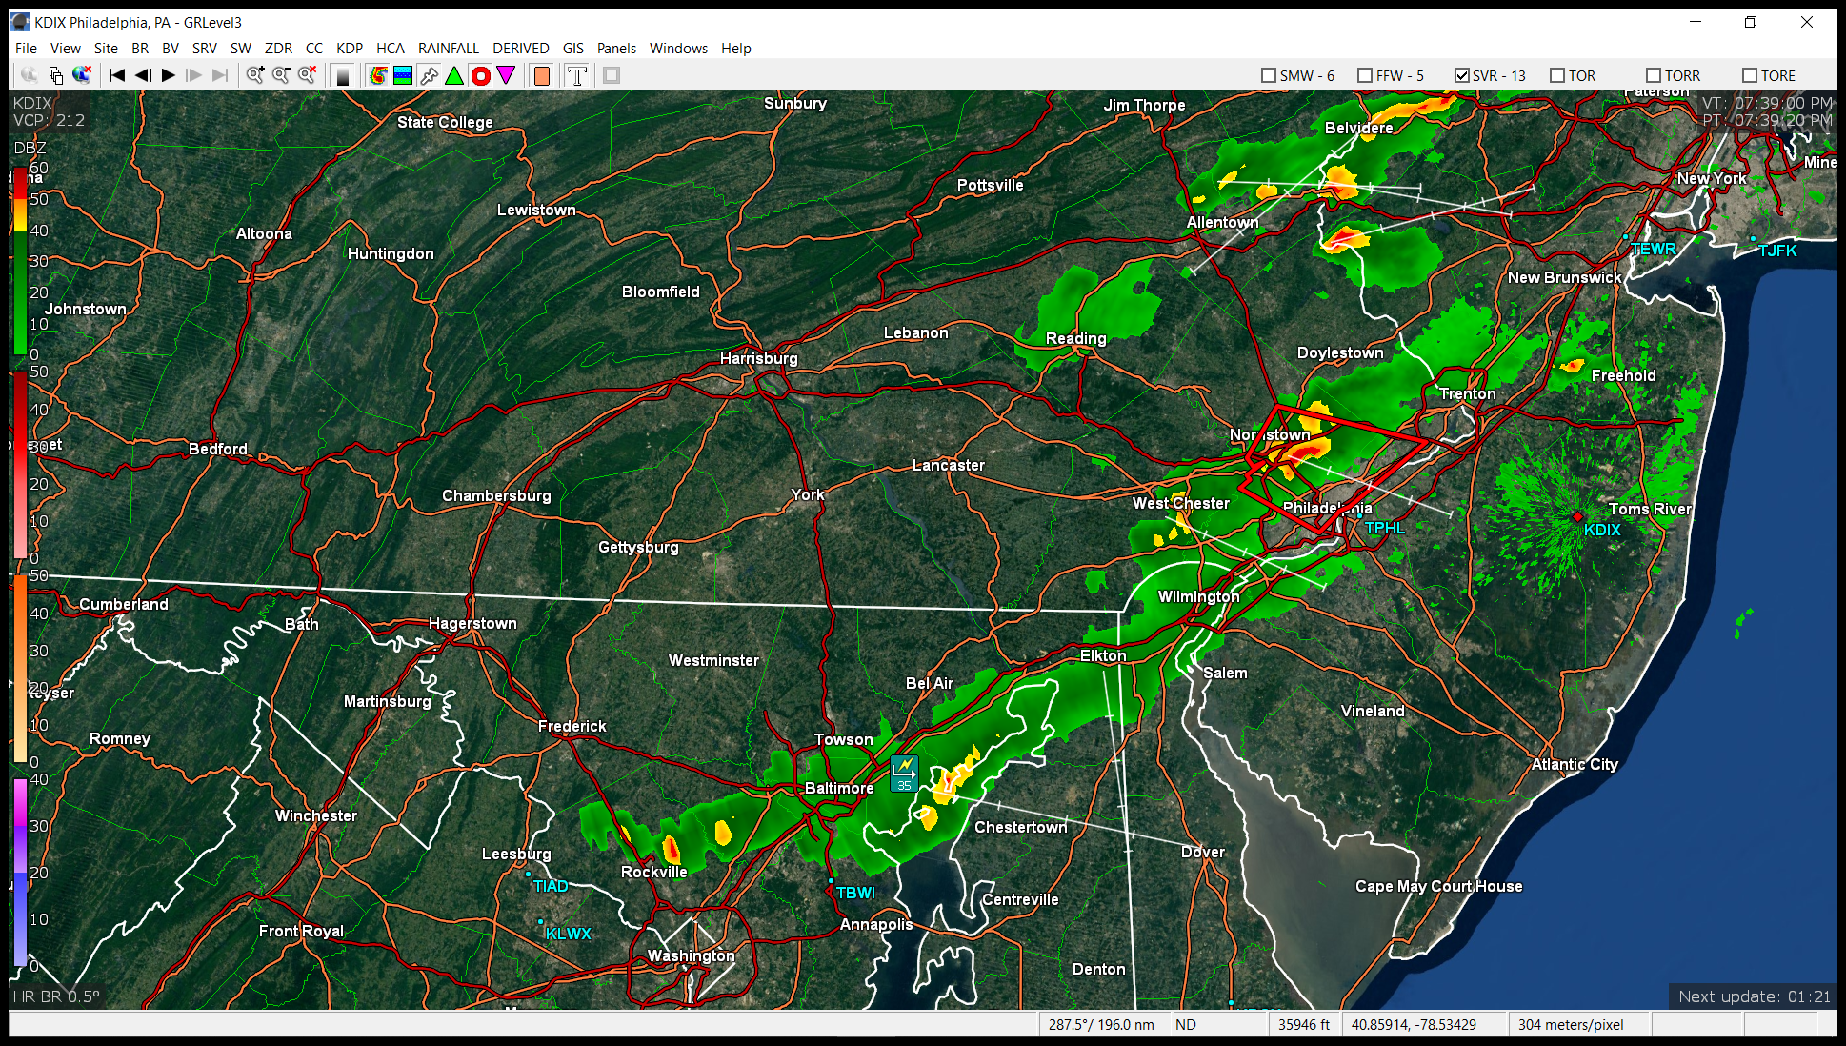This screenshot has height=1046, width=1846.
Task: Select the text label T tool
Action: [576, 75]
